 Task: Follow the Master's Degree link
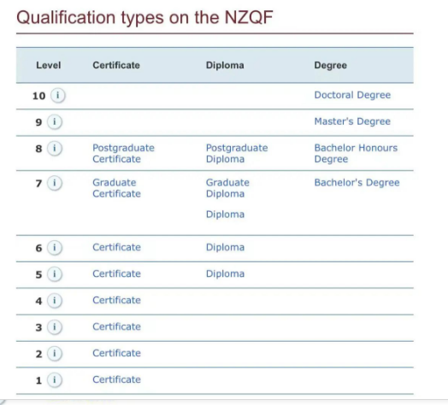352,121
